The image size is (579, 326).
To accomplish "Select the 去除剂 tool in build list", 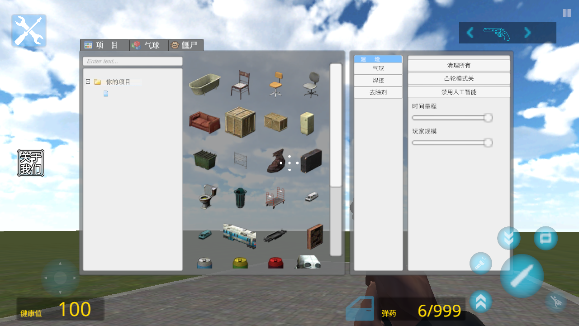I will [378, 92].
